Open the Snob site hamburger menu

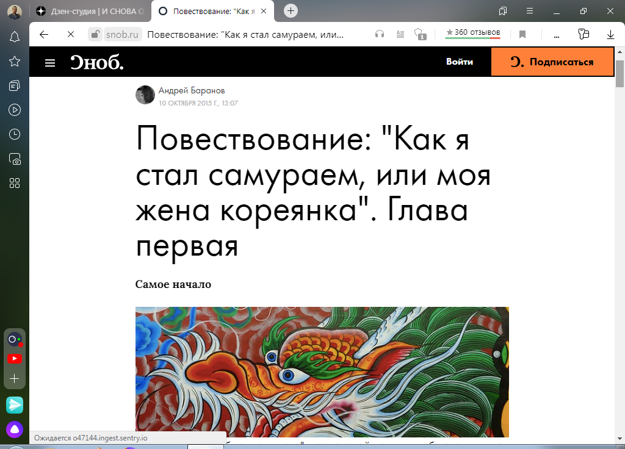click(x=50, y=63)
